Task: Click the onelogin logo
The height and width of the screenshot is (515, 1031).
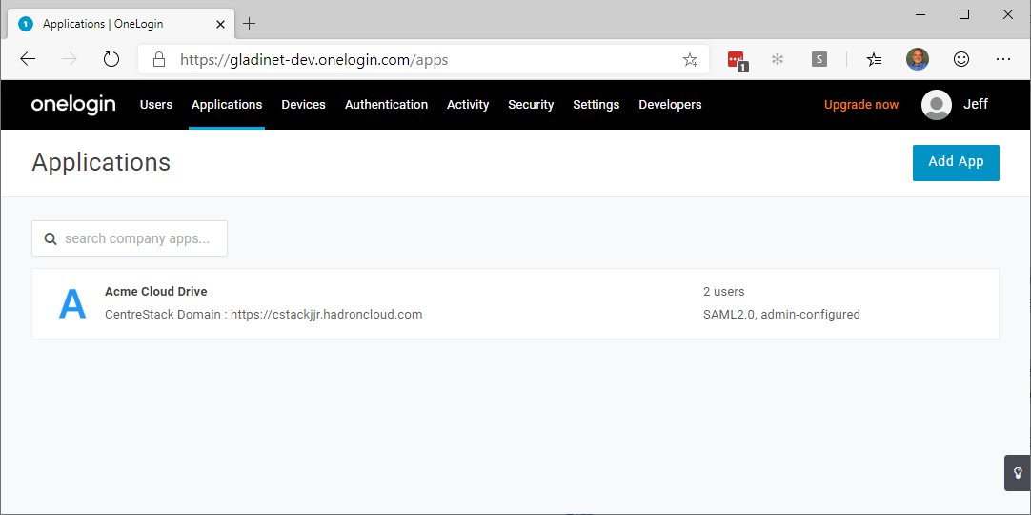Action: (x=73, y=105)
